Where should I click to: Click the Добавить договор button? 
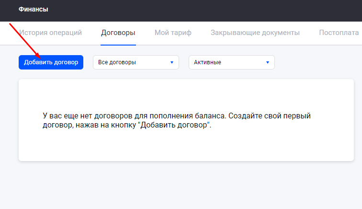[51, 62]
